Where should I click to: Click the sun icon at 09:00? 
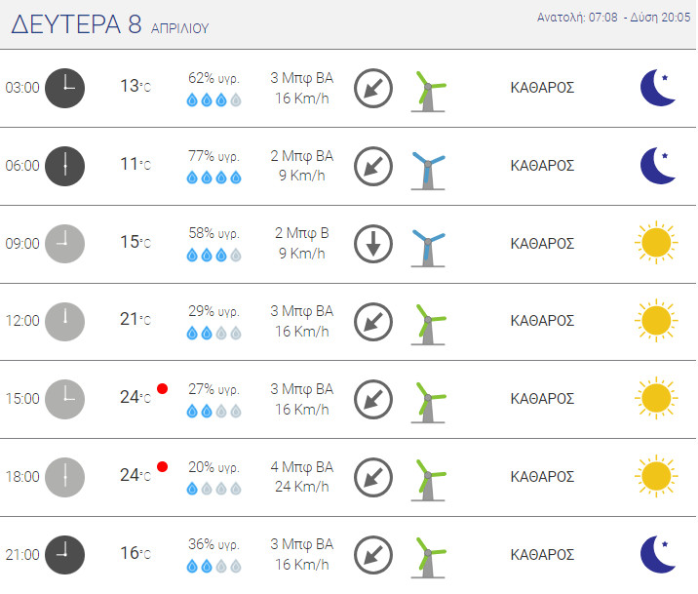click(x=655, y=242)
